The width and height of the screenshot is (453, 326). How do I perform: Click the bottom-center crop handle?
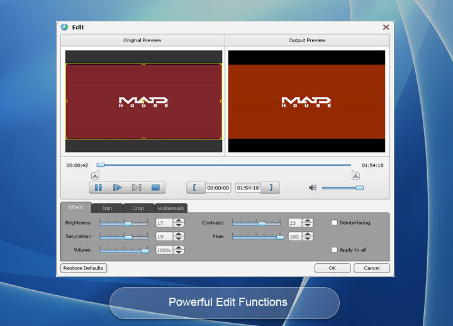[x=143, y=139]
